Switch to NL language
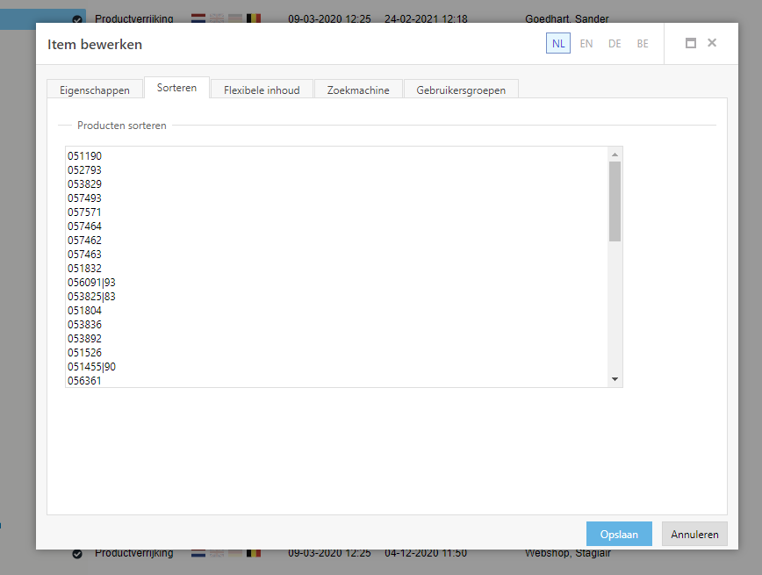Screen dimensions: 762x575 point(558,43)
